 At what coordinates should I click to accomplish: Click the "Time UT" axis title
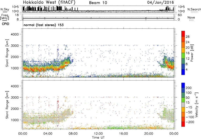tap(98, 137)
